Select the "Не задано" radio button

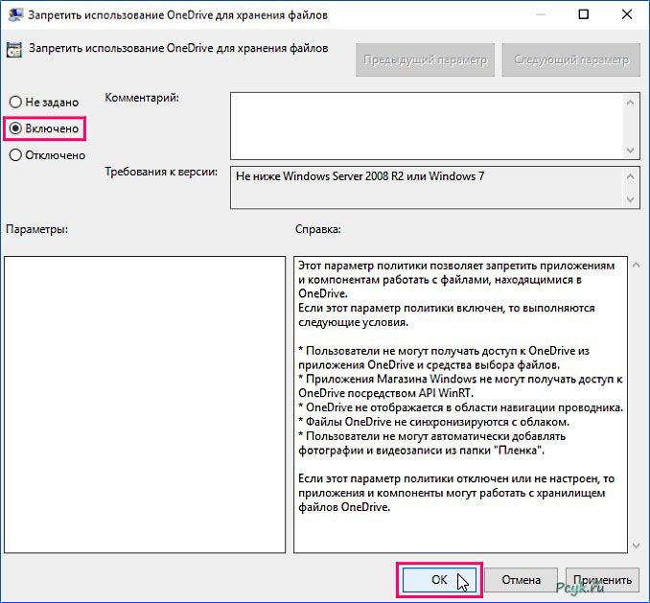(x=15, y=102)
